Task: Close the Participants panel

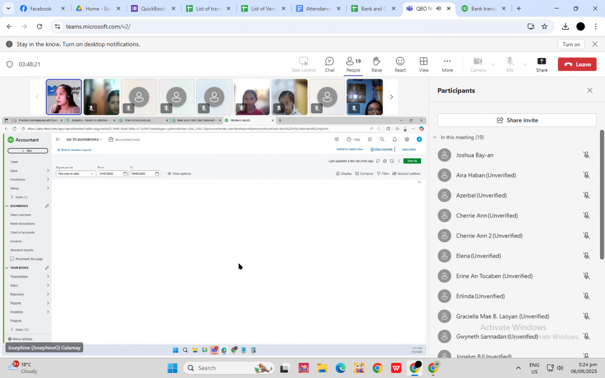Action: 590,91
